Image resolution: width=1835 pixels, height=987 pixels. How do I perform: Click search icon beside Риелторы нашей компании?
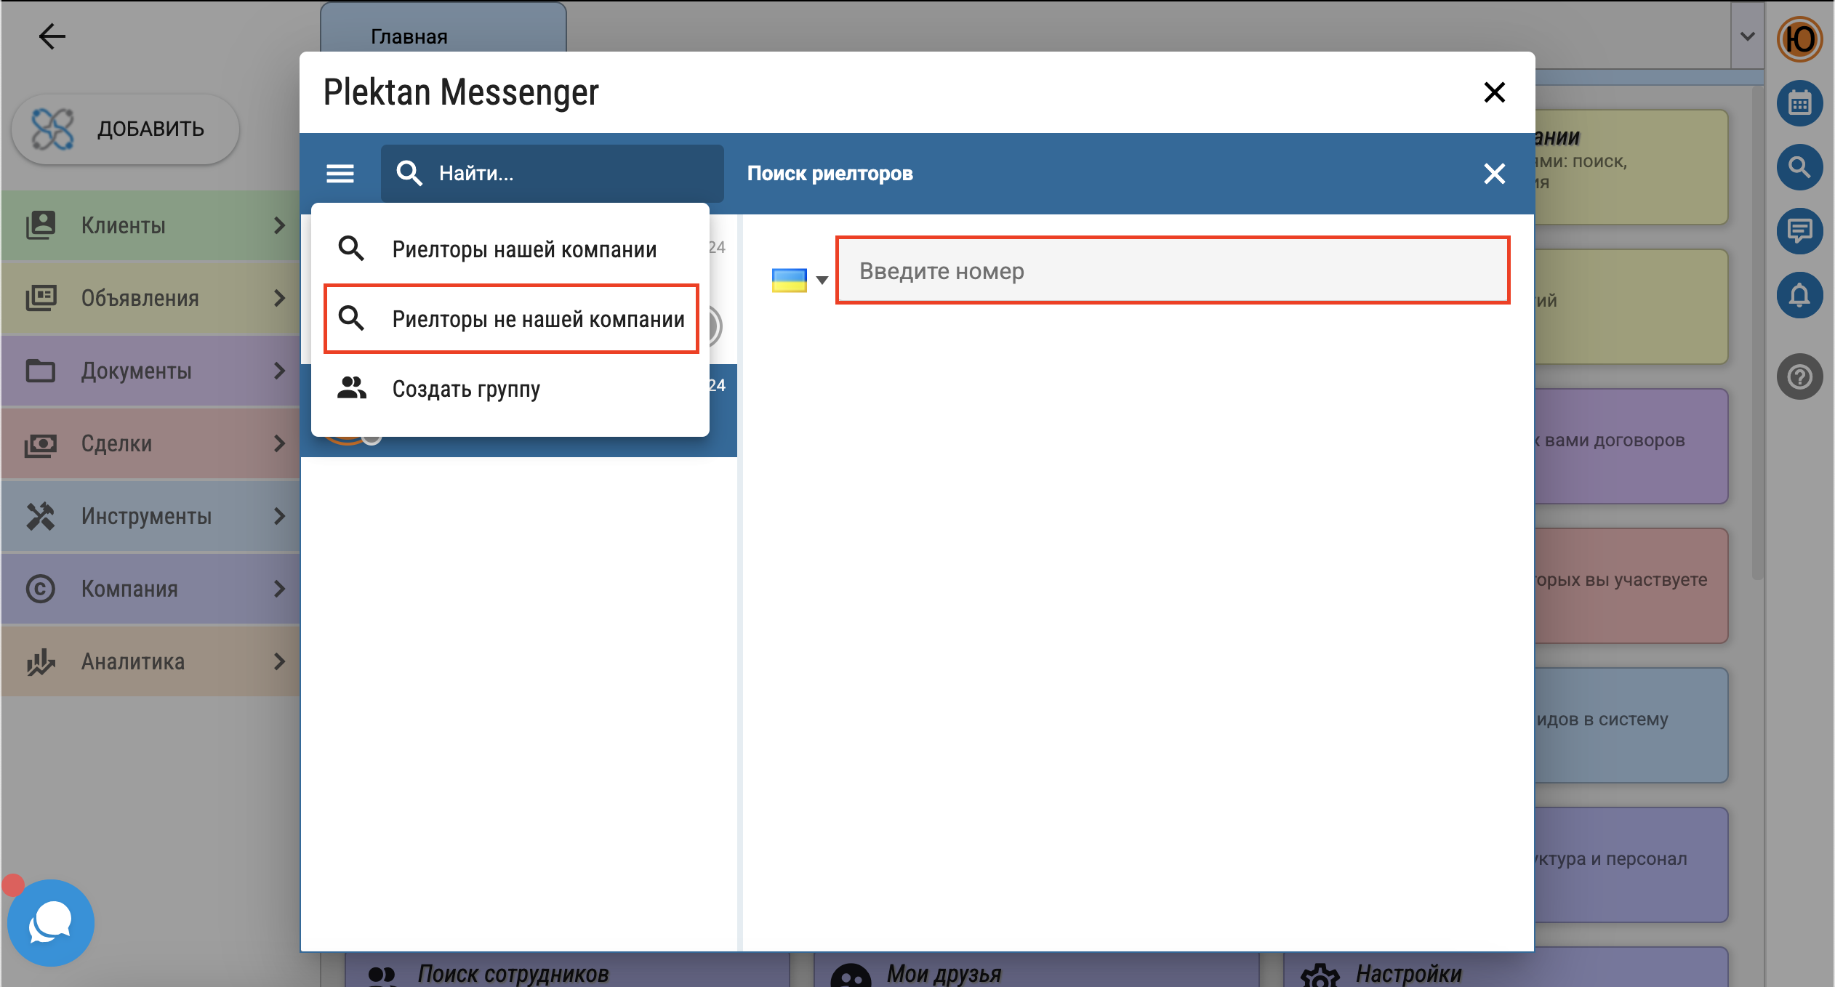[352, 249]
